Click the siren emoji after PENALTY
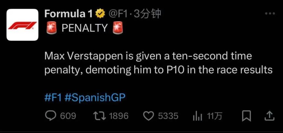Screen dimensions: 283x133 point(118,28)
